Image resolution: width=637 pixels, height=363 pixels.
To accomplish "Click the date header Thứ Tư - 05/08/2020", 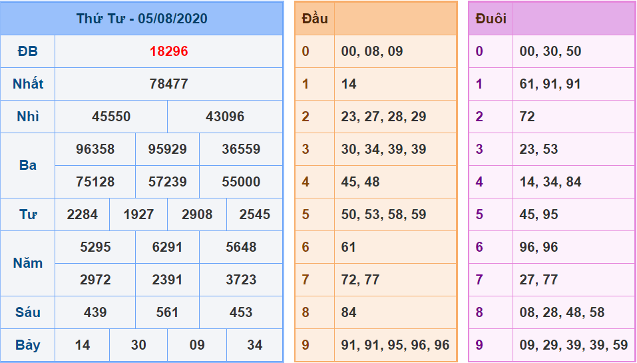I will 142,19.
